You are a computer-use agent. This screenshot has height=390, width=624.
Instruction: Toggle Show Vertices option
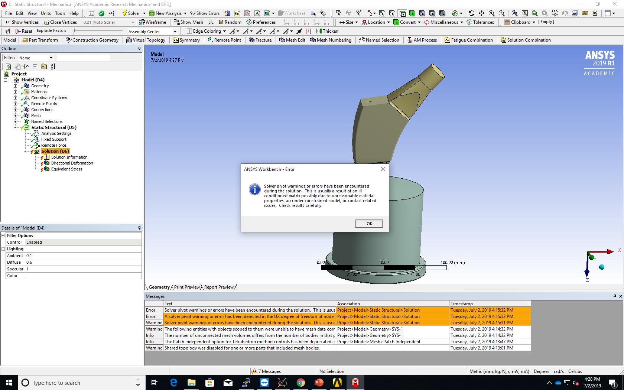pos(22,22)
